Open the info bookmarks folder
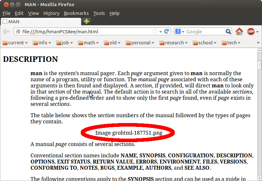 [42, 43]
